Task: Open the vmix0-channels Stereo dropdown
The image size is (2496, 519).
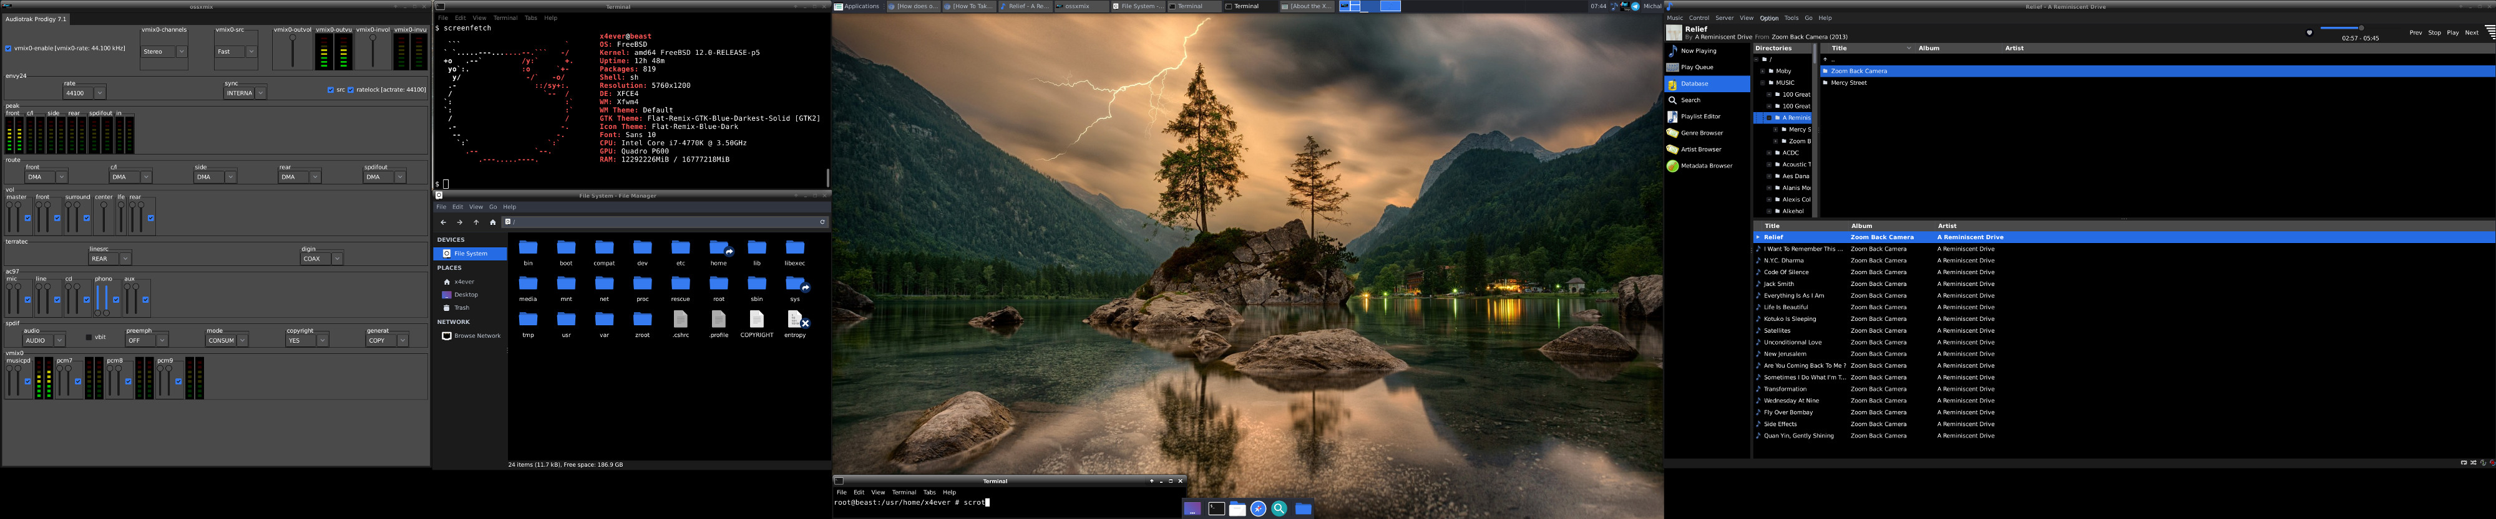Action: (x=163, y=51)
